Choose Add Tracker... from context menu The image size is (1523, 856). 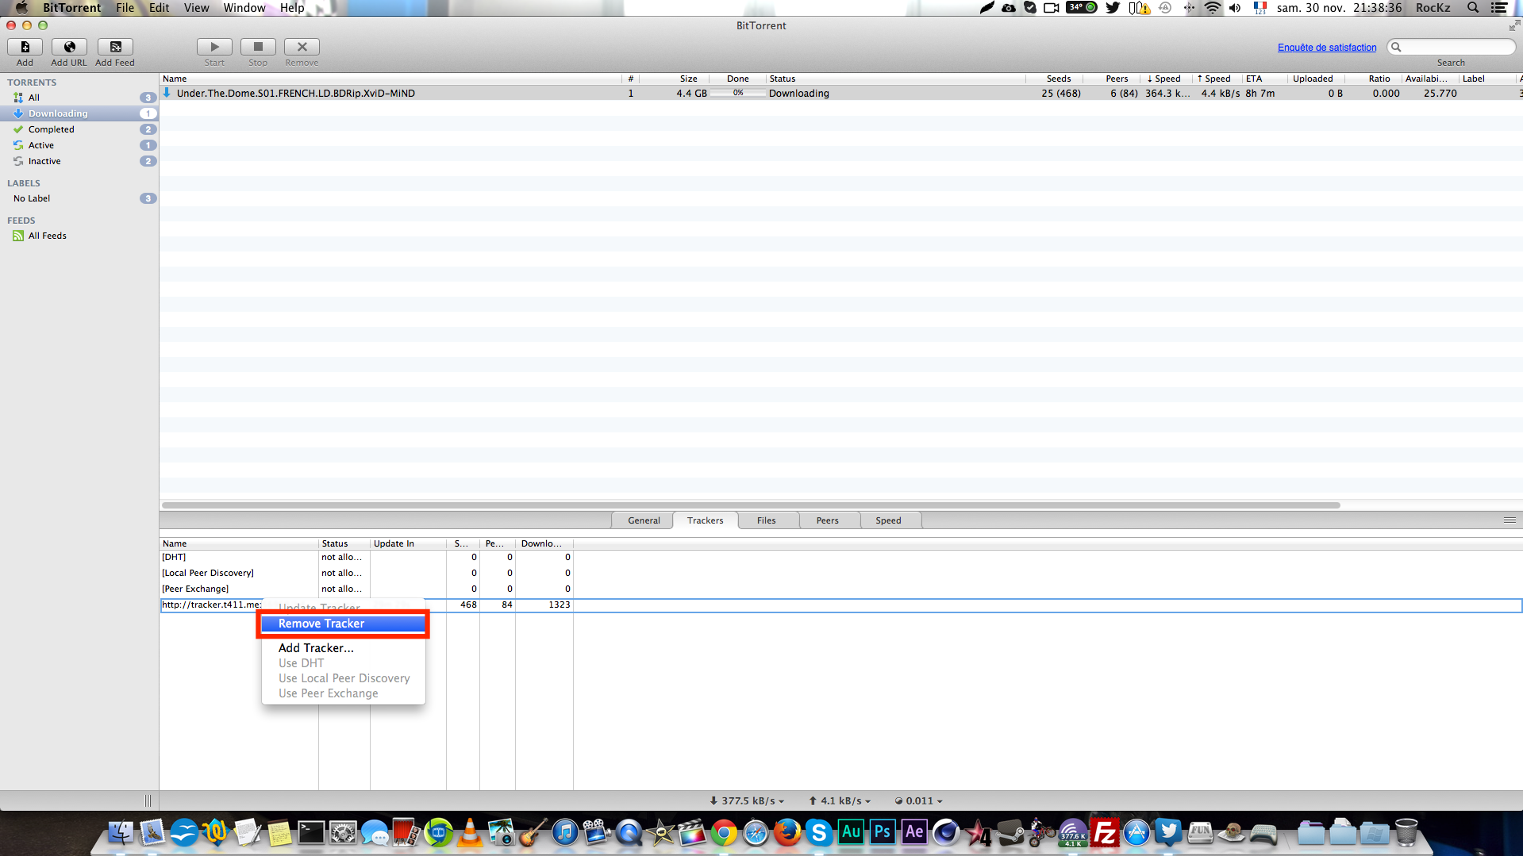point(344,648)
